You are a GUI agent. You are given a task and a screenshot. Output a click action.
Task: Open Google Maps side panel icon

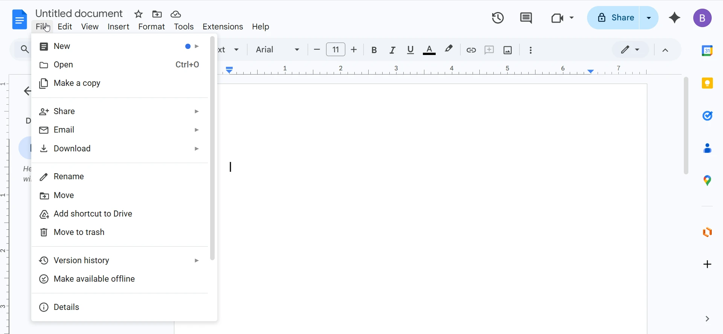(707, 181)
